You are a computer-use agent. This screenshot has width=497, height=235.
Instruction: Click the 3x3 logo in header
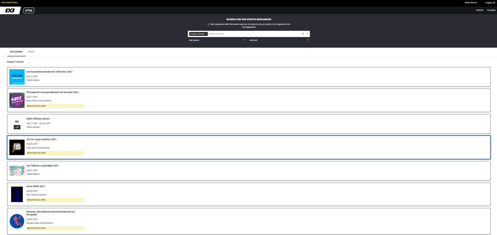[x=10, y=11]
